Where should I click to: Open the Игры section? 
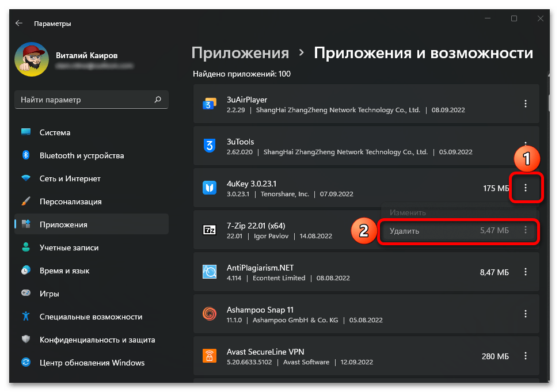[92, 294]
